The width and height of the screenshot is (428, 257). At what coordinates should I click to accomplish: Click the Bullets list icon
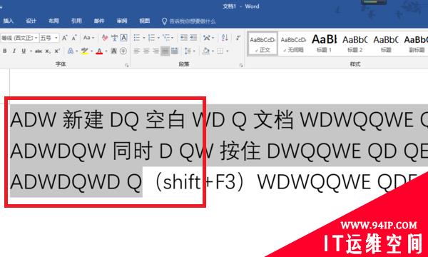pos(137,38)
